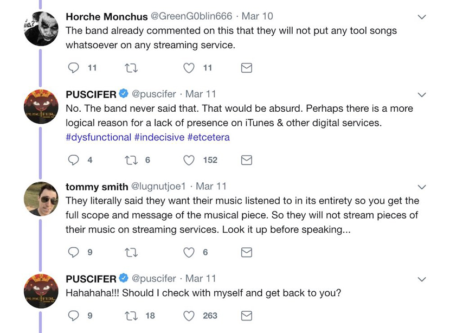Click the #dysfunctional hashtag
This screenshot has height=333, width=450.
coord(98,137)
